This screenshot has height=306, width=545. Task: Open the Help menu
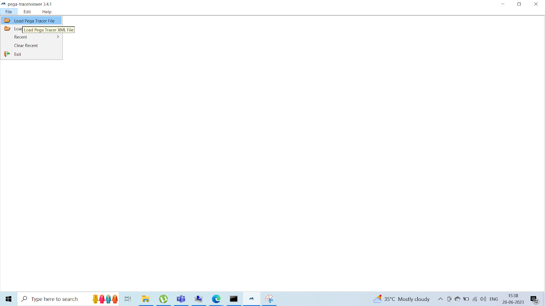point(47,12)
